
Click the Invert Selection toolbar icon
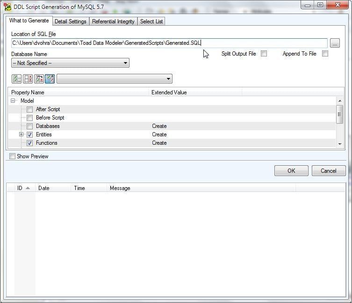coord(39,79)
